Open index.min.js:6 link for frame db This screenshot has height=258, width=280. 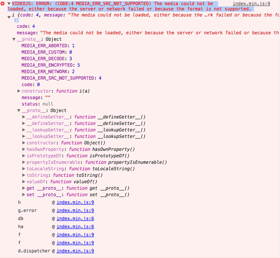[75, 219]
